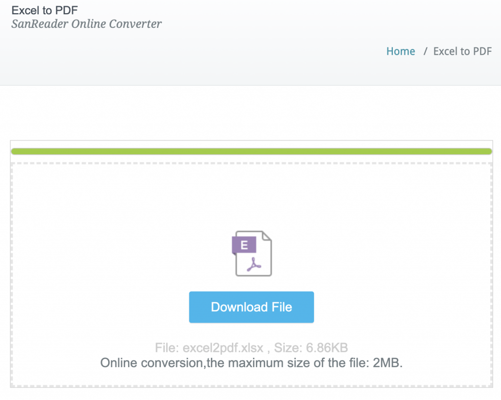Click inside the dashed upload area
The height and width of the screenshot is (400, 501).
tap(251, 196)
